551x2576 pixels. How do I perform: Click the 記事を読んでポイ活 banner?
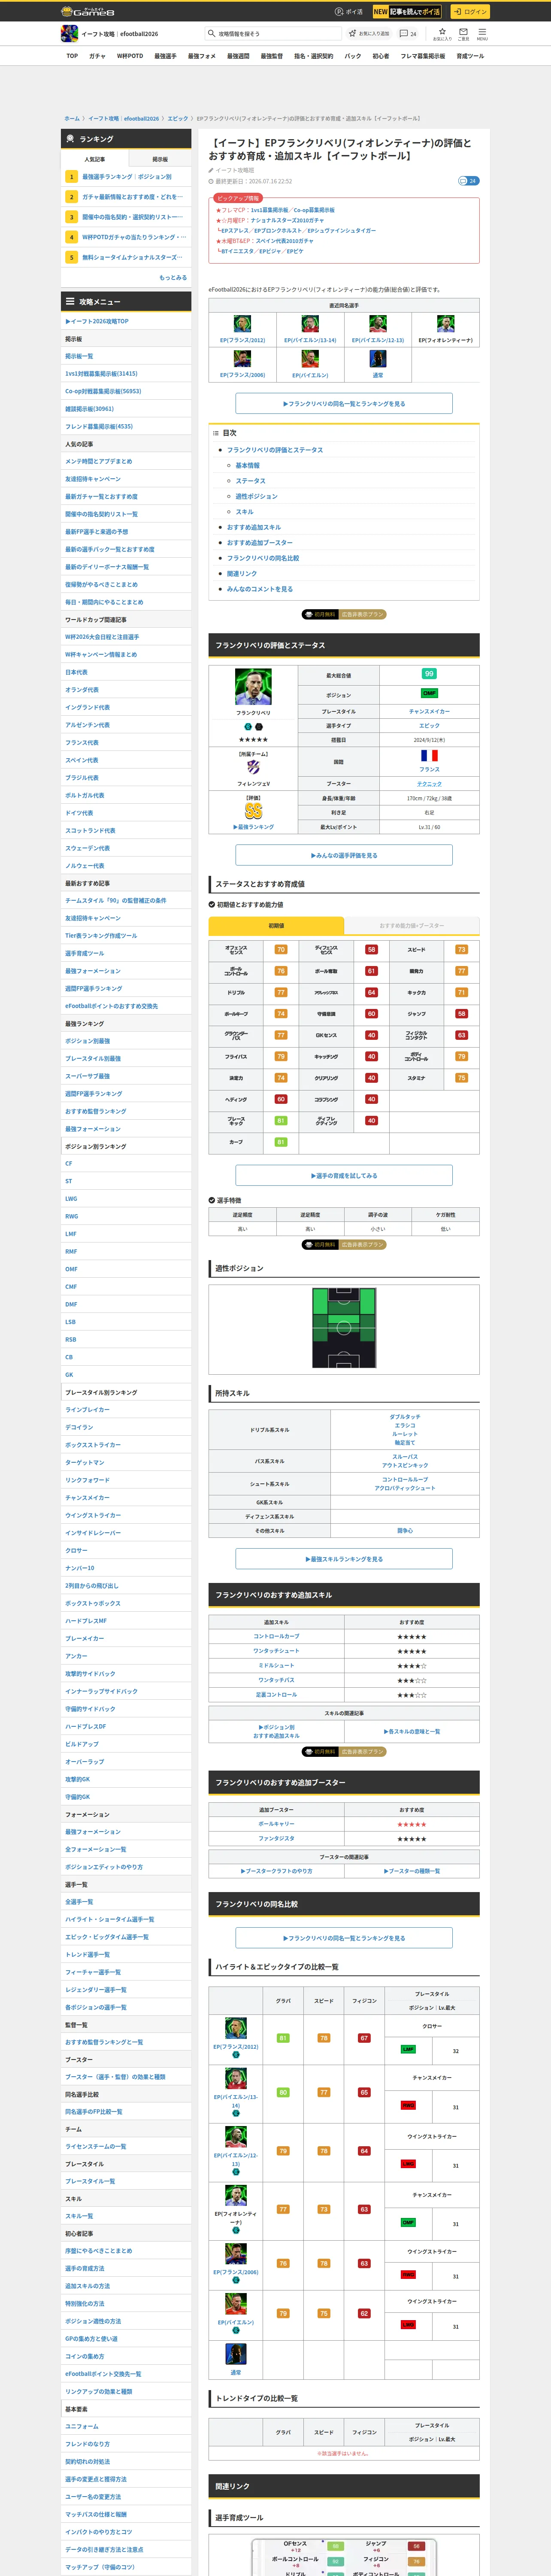(x=407, y=12)
